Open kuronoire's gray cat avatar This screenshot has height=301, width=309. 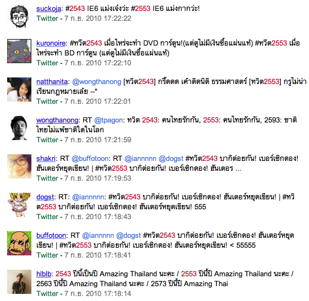pos(19,51)
